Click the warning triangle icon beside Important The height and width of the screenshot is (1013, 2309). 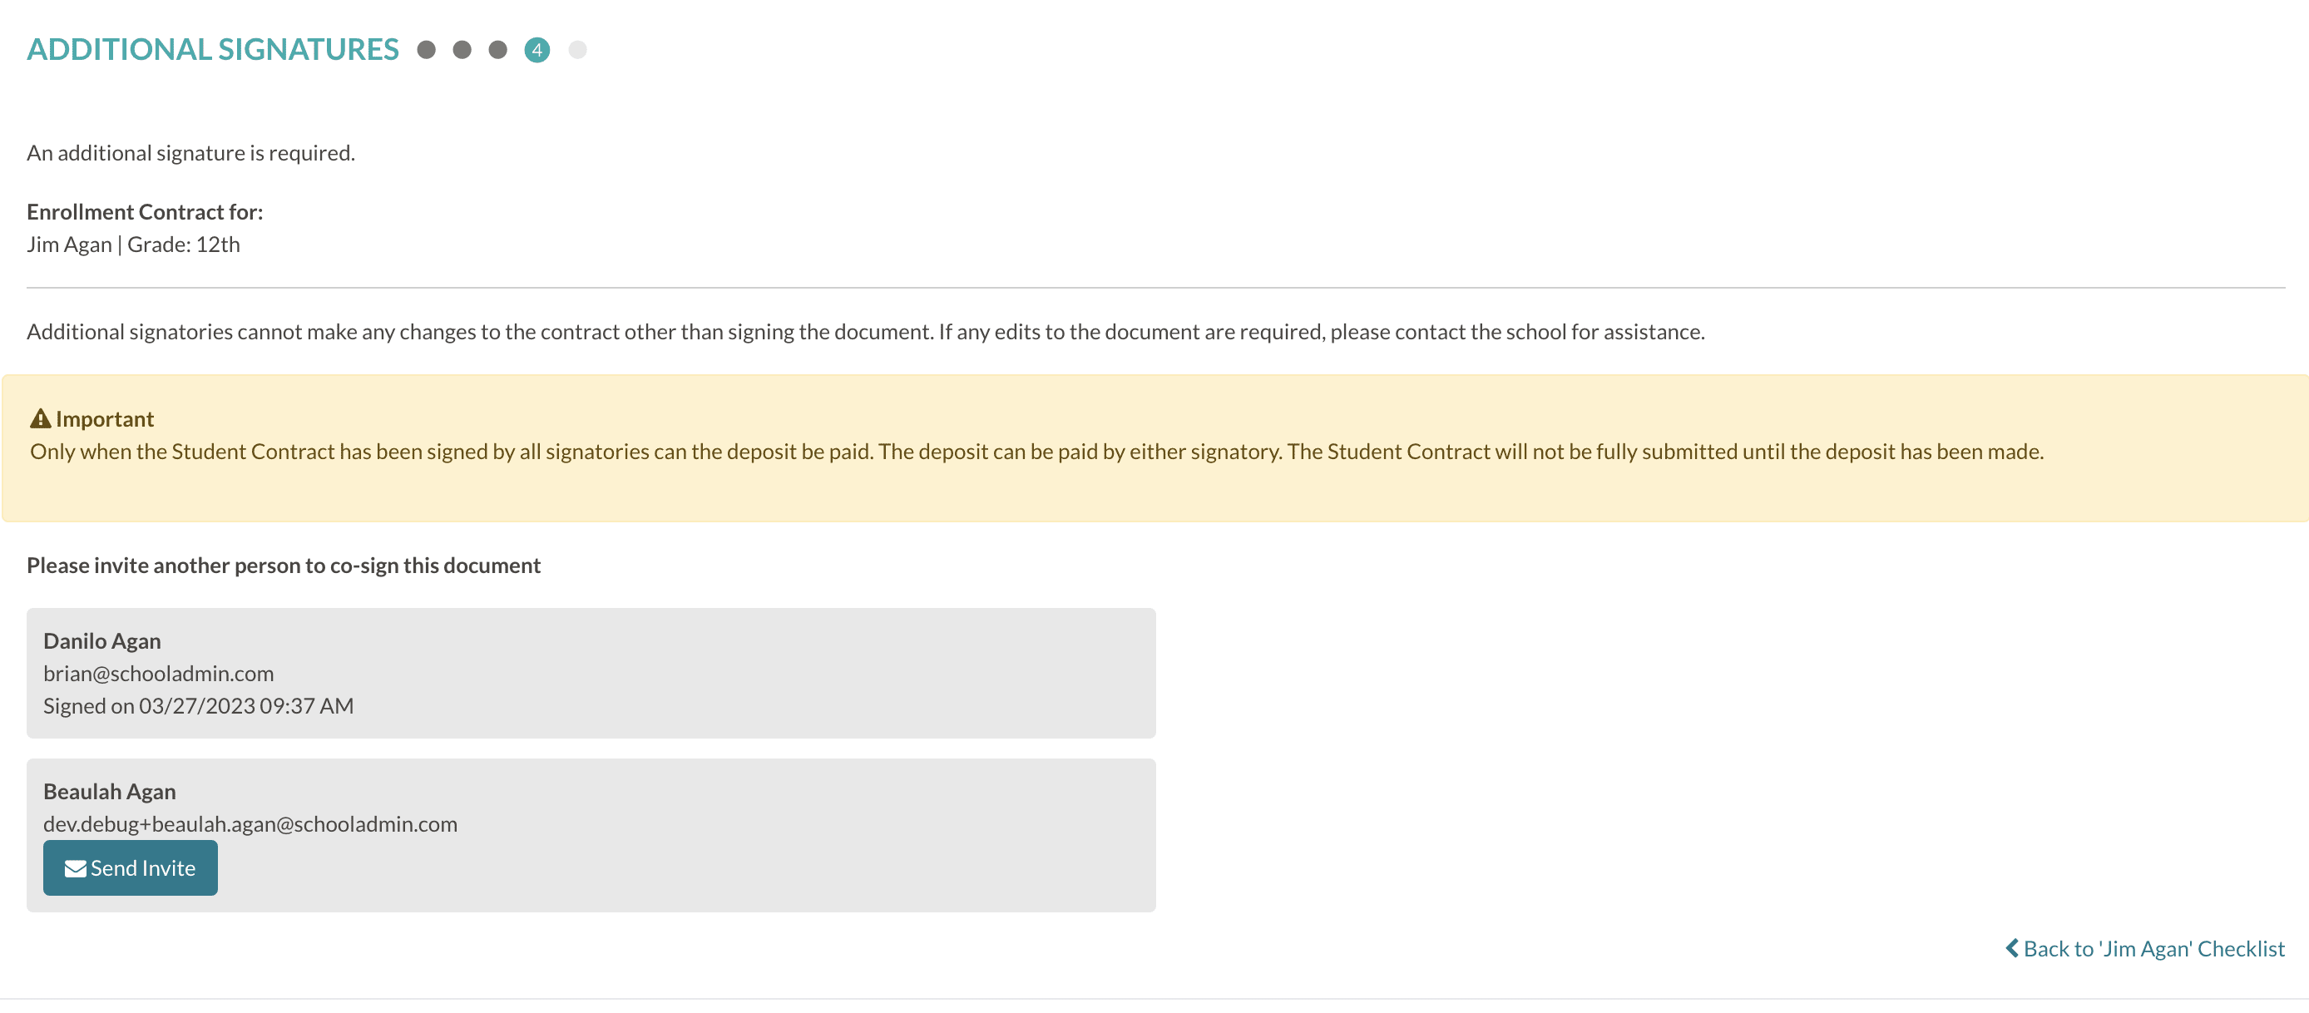pyautogui.click(x=40, y=418)
